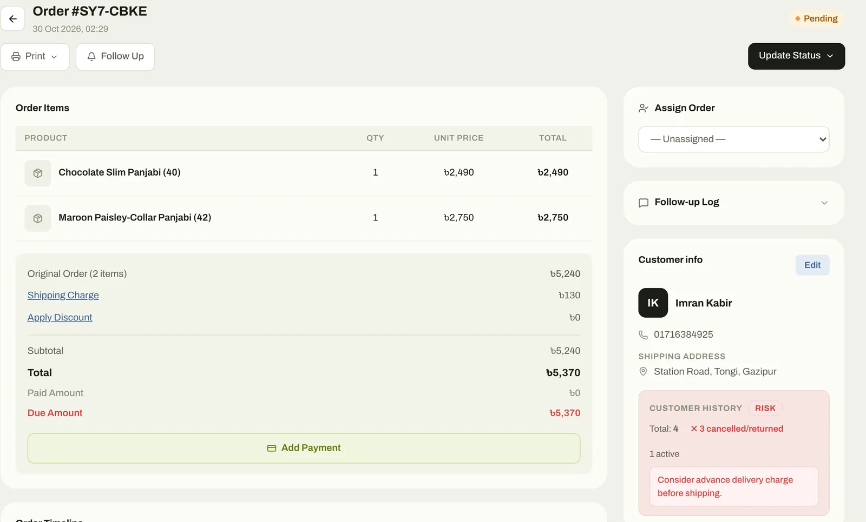The width and height of the screenshot is (866, 522).
Task: Select the Order #SY7-CBKE heading
Action: click(90, 11)
